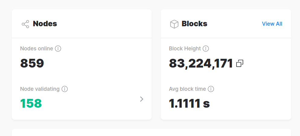
Task: Click the Avg block time label
Action: coord(187,89)
